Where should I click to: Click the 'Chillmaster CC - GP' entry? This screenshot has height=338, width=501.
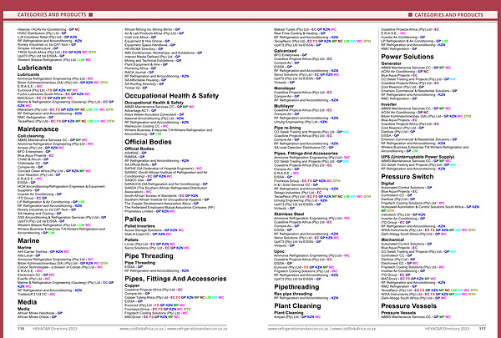(33, 164)
